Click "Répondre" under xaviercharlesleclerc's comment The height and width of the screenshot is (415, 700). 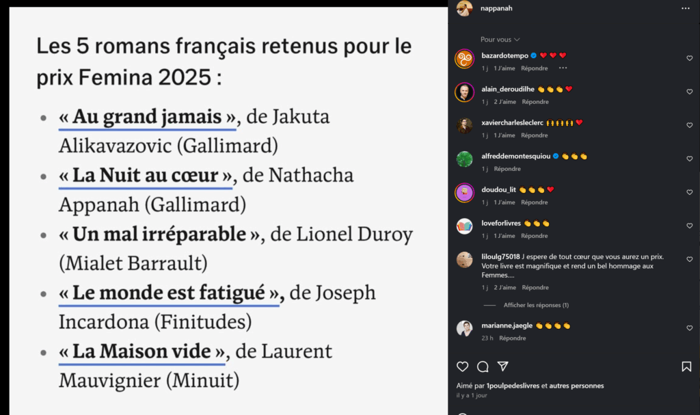[x=535, y=135]
